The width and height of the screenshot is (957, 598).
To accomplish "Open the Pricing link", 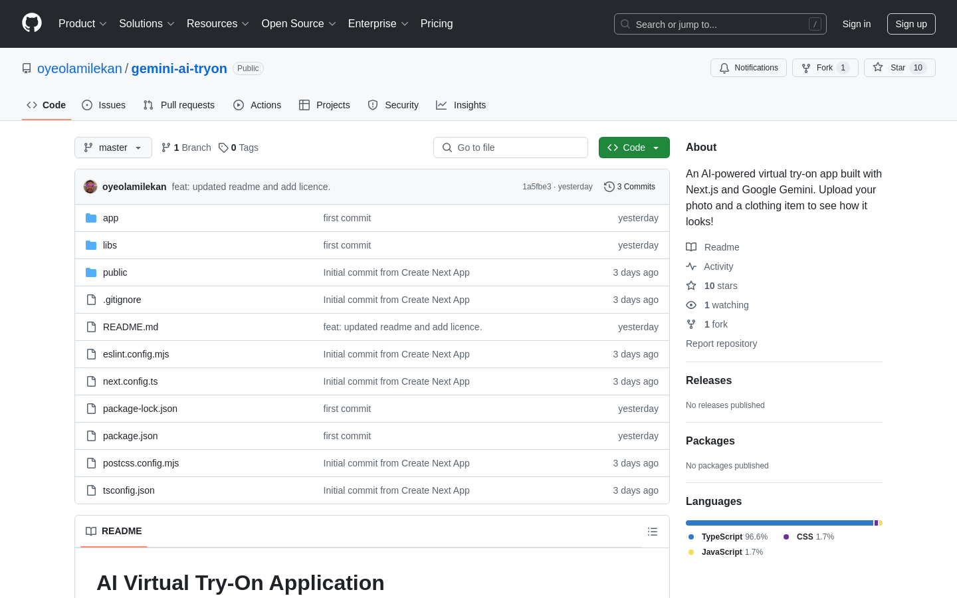I will [437, 23].
